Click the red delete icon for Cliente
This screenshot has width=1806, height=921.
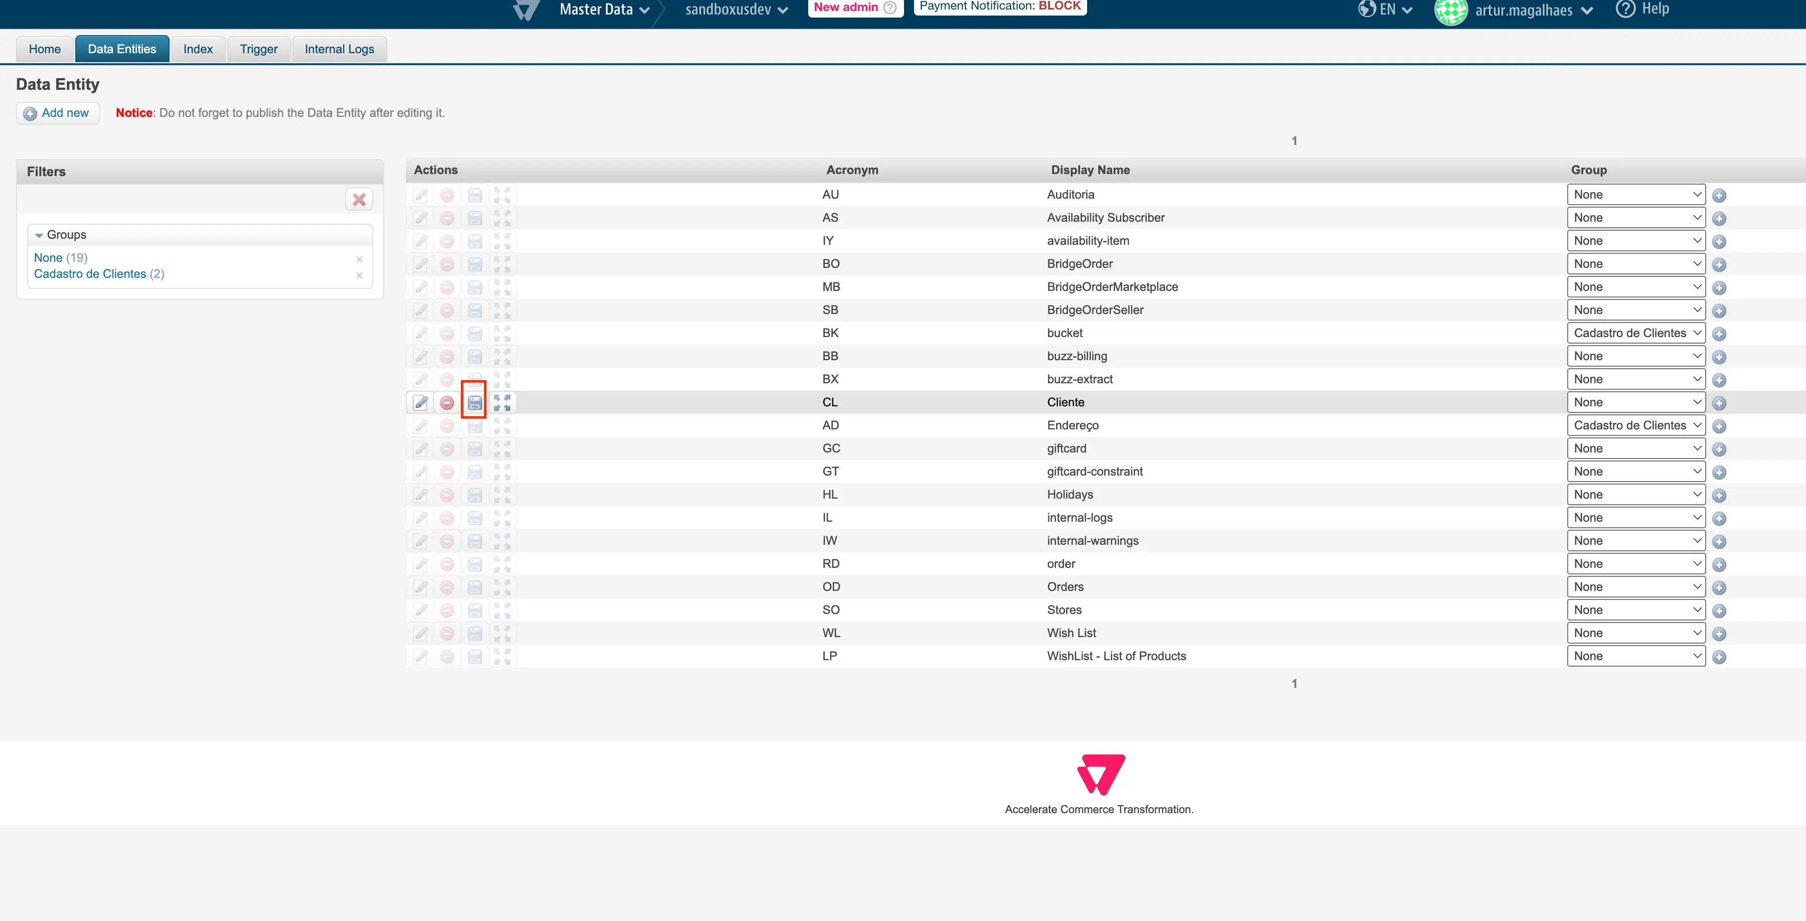tap(447, 402)
